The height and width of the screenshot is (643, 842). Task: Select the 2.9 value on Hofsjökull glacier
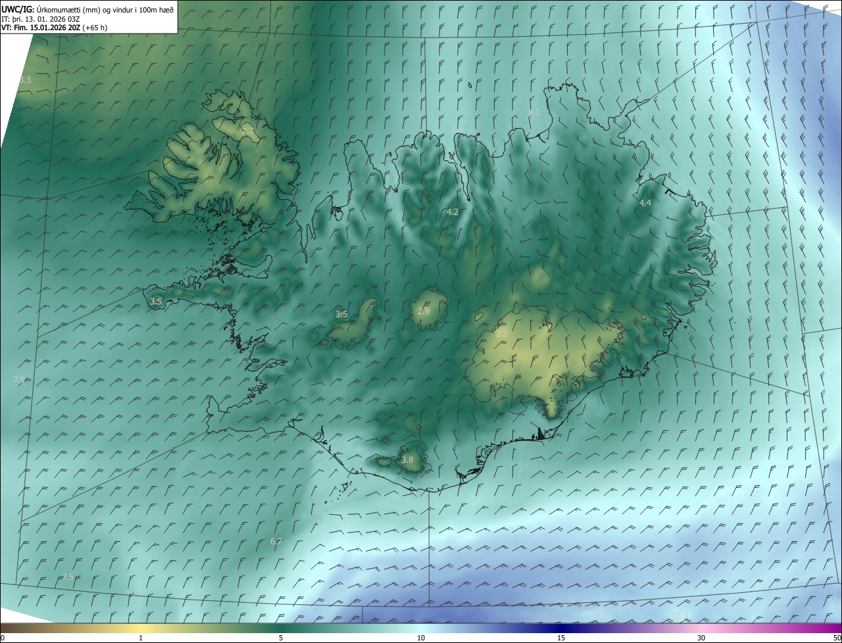coord(424,311)
